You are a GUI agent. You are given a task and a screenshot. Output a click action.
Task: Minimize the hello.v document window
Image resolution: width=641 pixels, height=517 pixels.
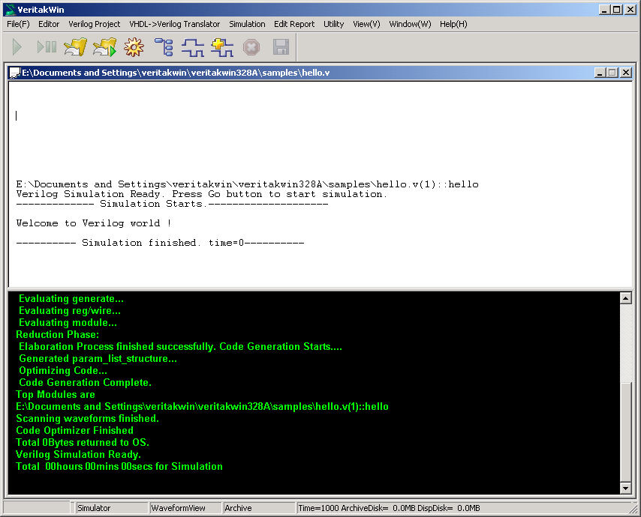(600, 73)
